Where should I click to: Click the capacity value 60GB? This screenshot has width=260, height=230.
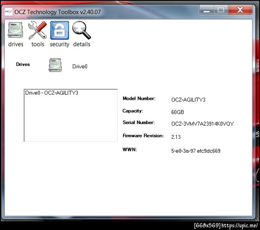[x=178, y=112]
